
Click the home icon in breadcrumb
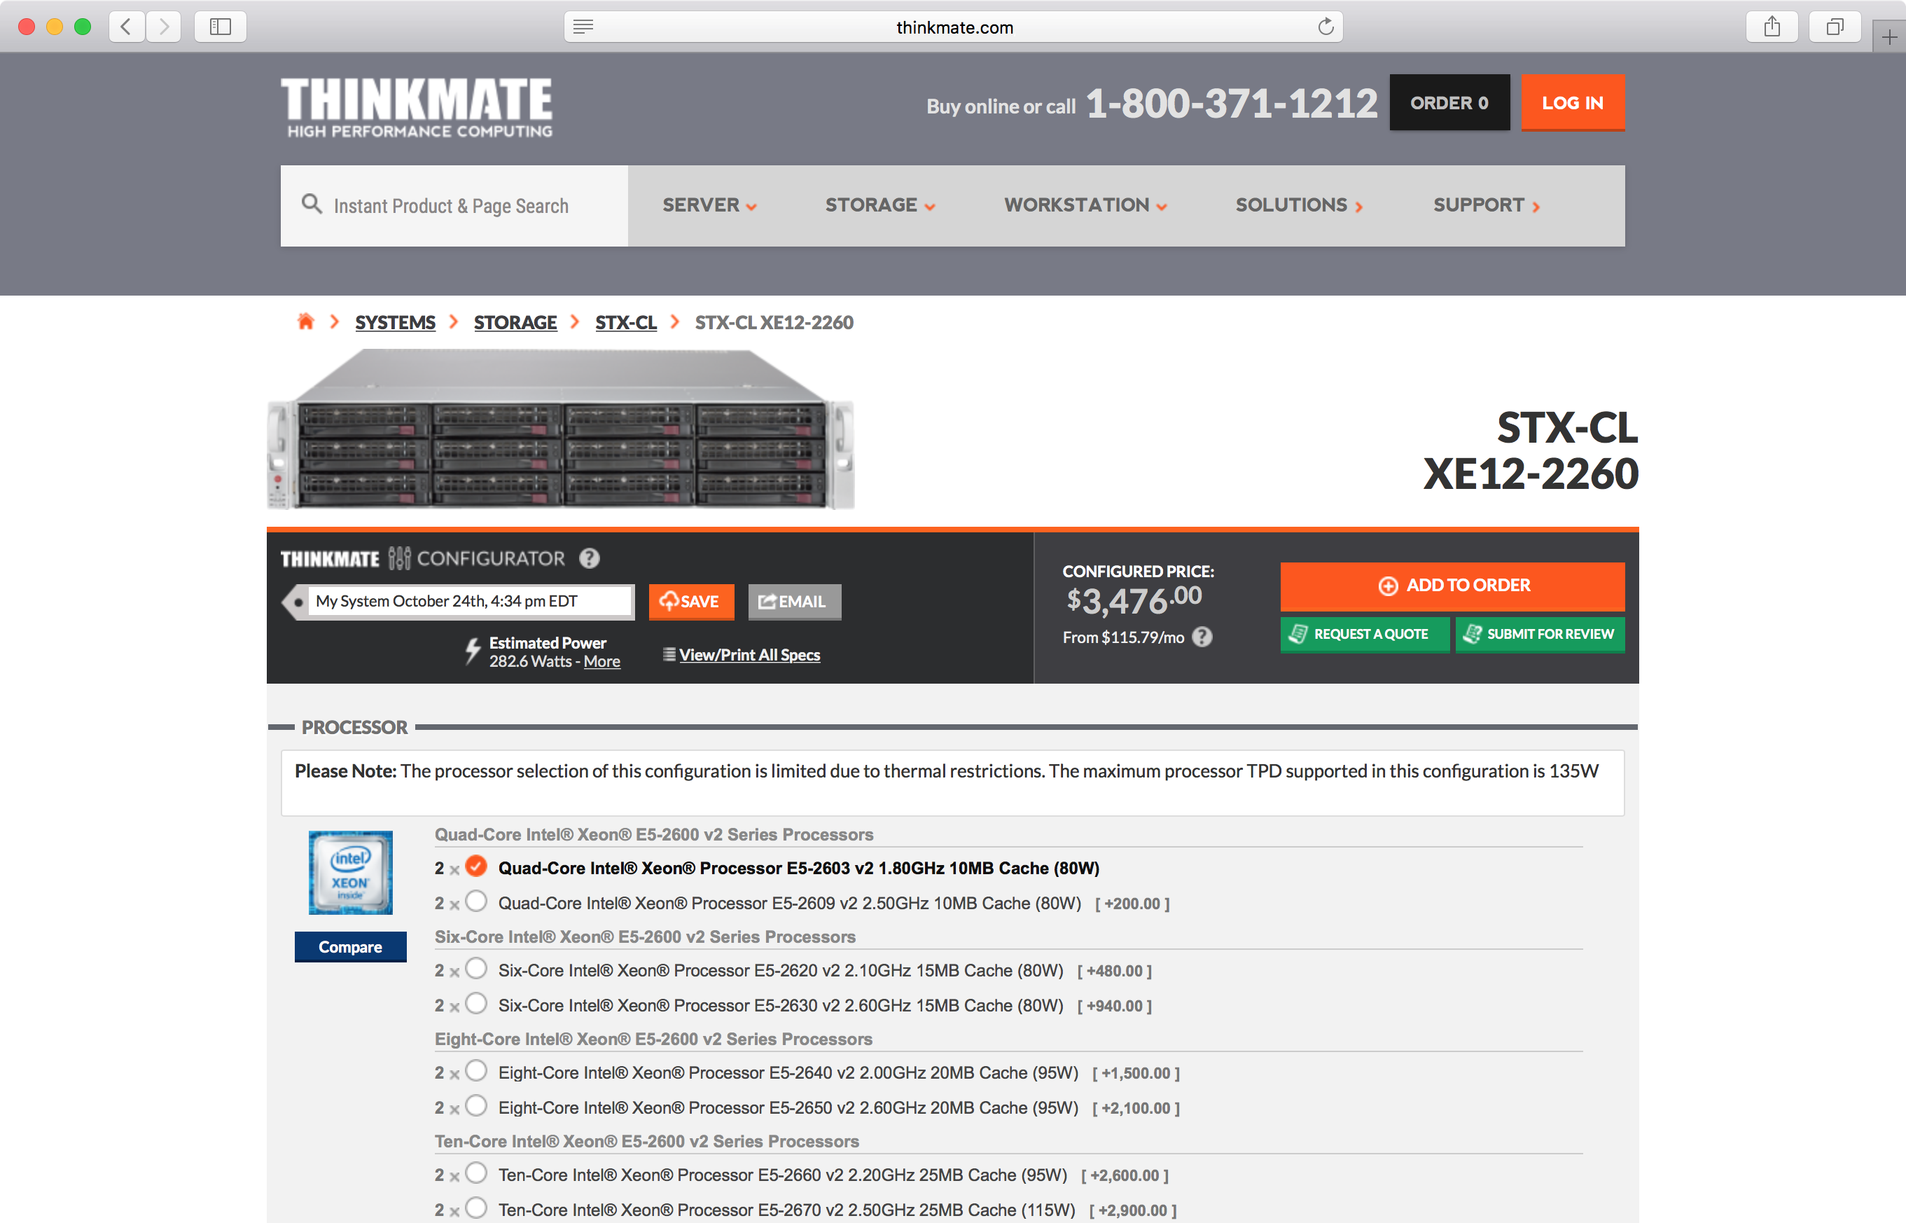(x=305, y=322)
